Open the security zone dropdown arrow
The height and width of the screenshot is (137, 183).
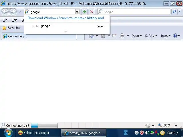153,126
